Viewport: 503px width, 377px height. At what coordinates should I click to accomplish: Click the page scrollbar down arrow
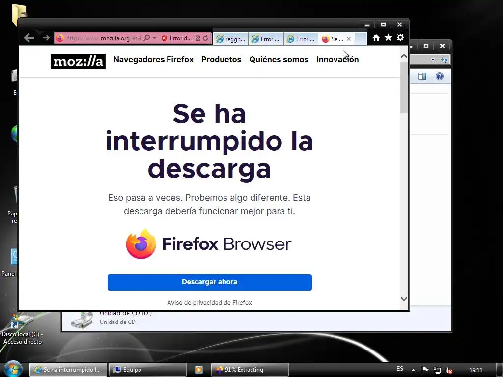click(x=404, y=299)
